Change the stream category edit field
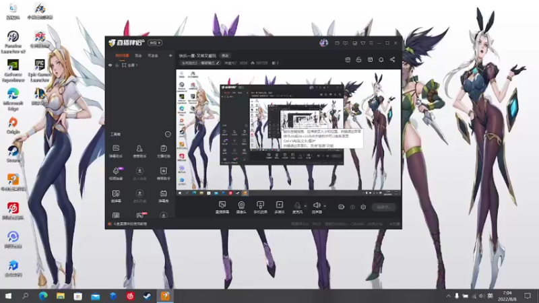Screen dimensions: 539x303 [x=200, y=63]
